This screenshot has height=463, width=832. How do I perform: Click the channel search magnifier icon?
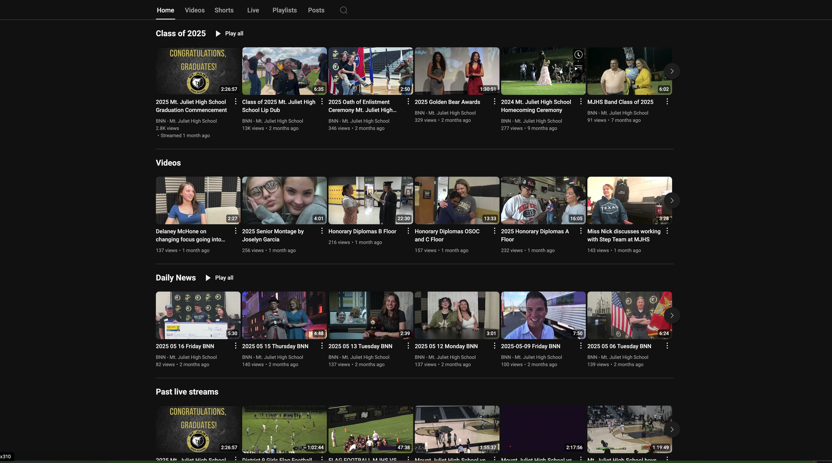pos(343,10)
